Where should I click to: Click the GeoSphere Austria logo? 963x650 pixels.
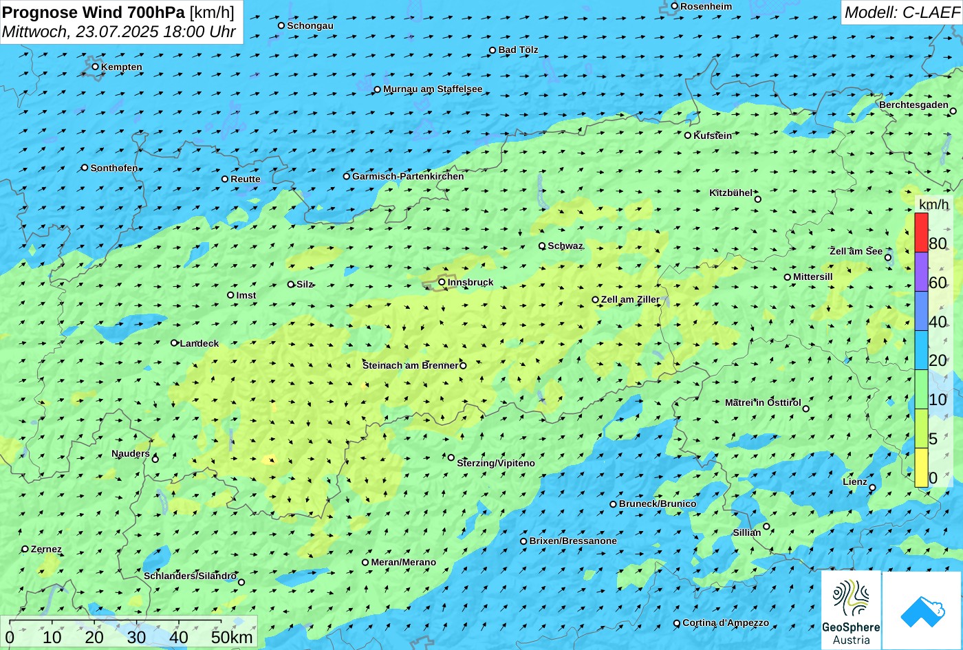pos(851,611)
